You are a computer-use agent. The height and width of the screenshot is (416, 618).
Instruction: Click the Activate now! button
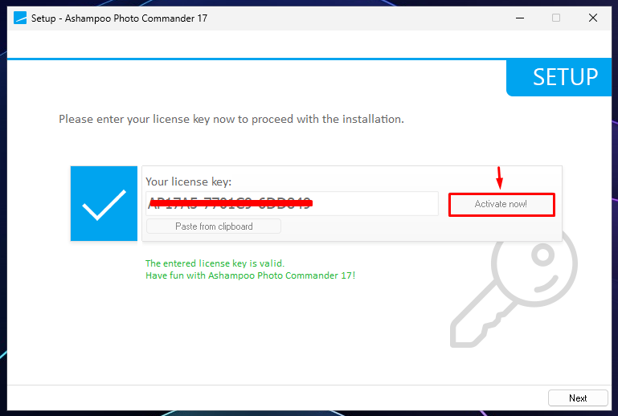point(501,204)
